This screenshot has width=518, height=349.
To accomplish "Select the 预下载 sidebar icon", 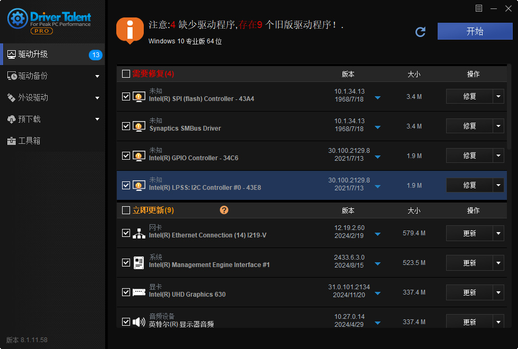I will point(12,119).
